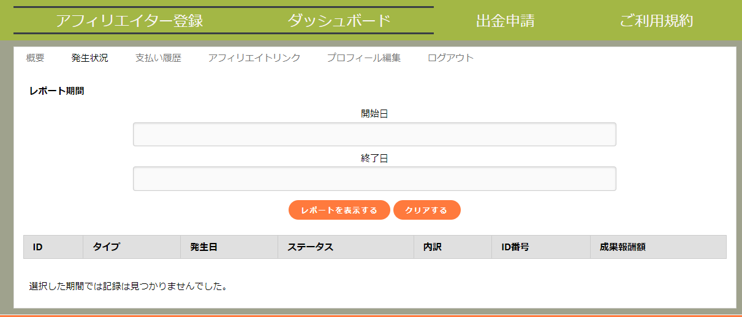The image size is (742, 317).
Task: Go to the ダッシュボード page
Action: tap(339, 21)
